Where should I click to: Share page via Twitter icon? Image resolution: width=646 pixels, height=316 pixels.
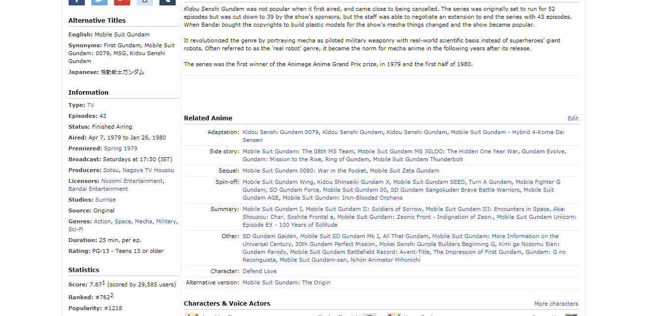(99, 2)
